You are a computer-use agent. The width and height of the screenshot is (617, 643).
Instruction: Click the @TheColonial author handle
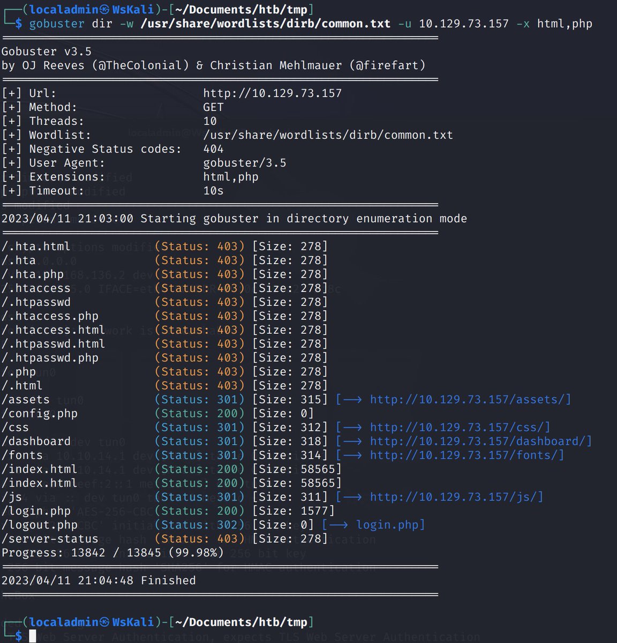pyautogui.click(x=141, y=65)
